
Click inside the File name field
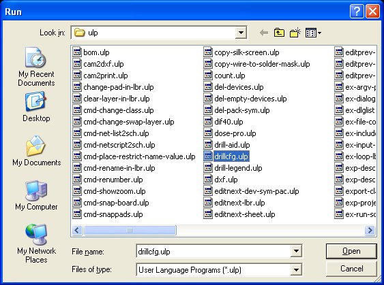213,251
